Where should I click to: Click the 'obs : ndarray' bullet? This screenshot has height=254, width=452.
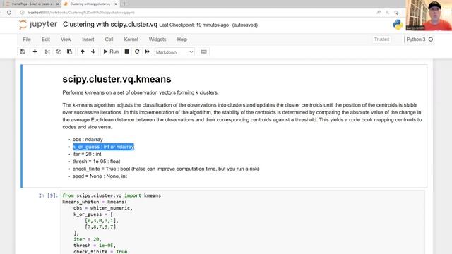[88, 140]
